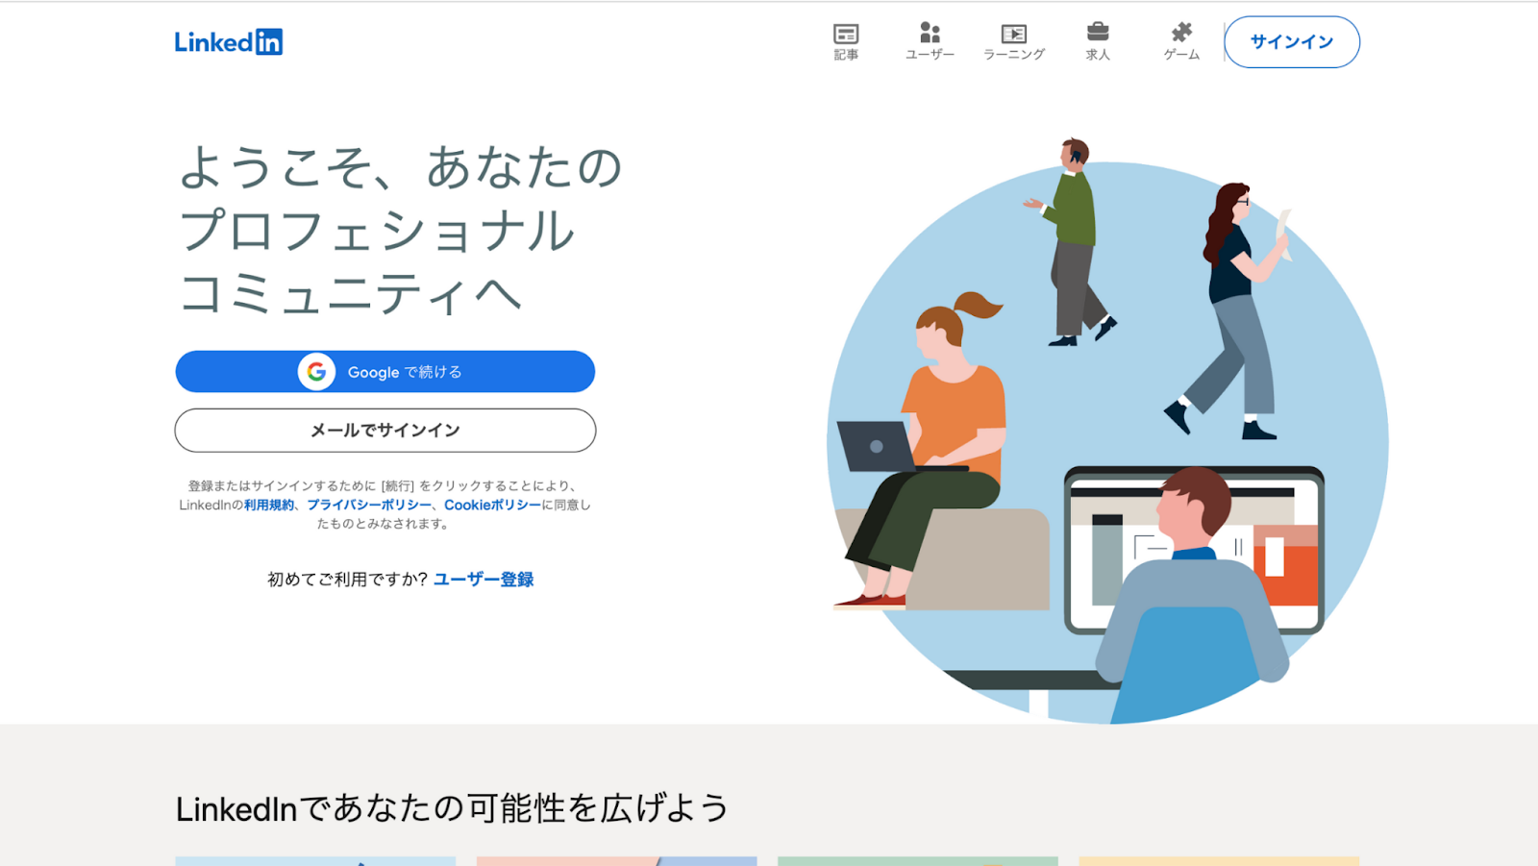Continue with Google button

coord(385,372)
